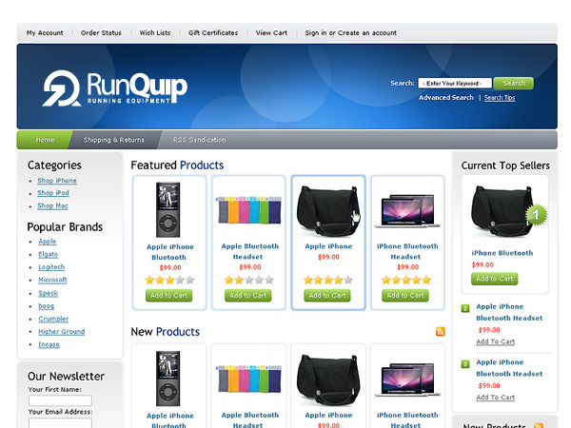
Task: Click the green Search button
Action: pyautogui.click(x=514, y=83)
